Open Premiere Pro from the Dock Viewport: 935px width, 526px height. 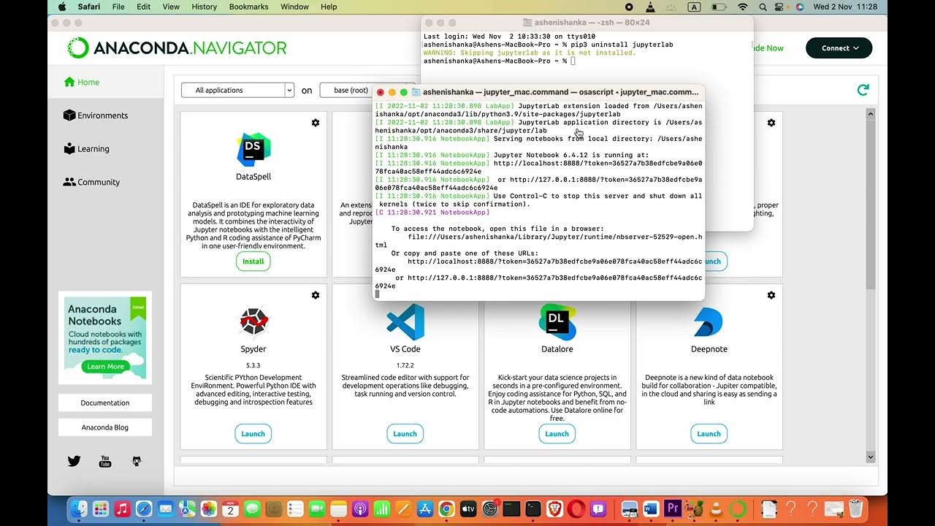(673, 508)
